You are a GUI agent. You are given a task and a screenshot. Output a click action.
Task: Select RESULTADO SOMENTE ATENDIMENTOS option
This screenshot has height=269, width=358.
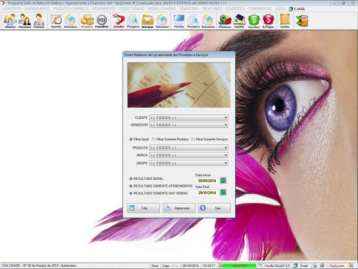click(x=131, y=186)
